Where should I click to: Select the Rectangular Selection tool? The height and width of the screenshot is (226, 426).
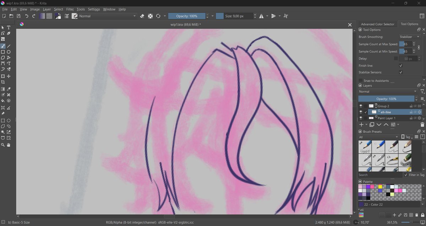pyautogui.click(x=3, y=120)
